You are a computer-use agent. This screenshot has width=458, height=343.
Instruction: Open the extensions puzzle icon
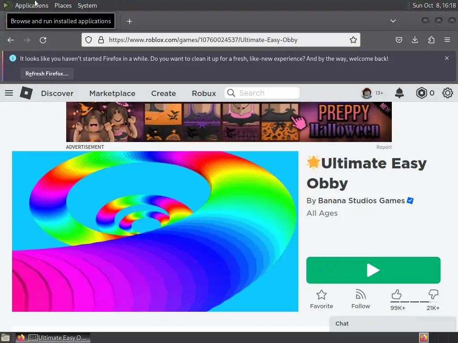click(x=431, y=40)
